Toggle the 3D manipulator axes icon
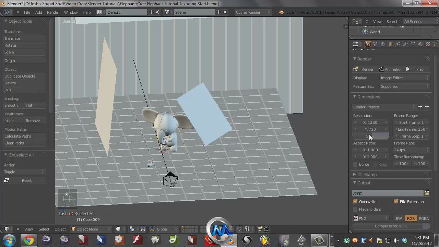The height and width of the screenshot is (247, 439). point(152,229)
